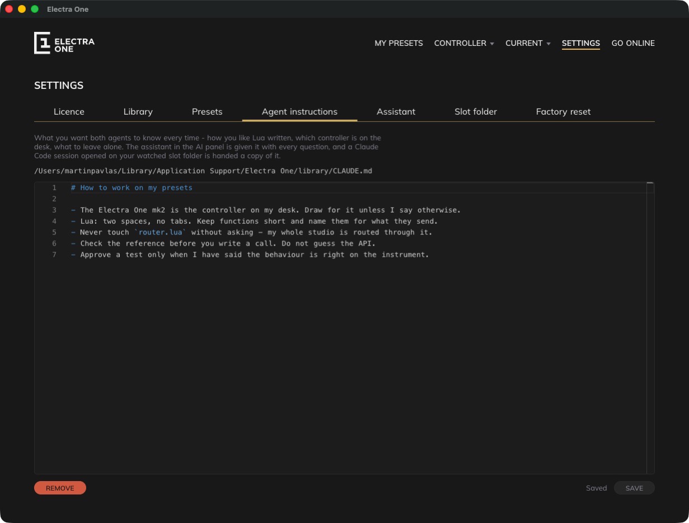The image size is (689, 523).
Task: Click the description paragraph about both agents
Action: click(208, 147)
